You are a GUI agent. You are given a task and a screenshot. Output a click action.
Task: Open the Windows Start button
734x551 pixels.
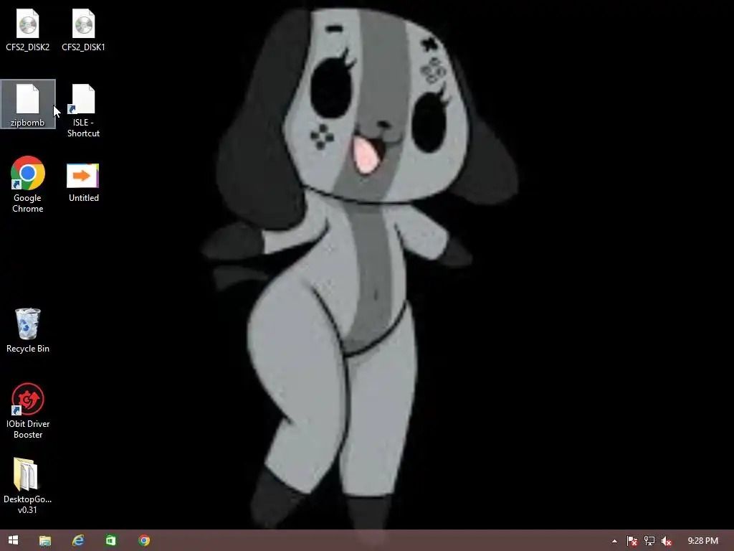[x=13, y=540]
